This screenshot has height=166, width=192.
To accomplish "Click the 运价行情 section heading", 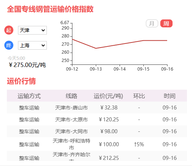I will [x=21, y=81].
